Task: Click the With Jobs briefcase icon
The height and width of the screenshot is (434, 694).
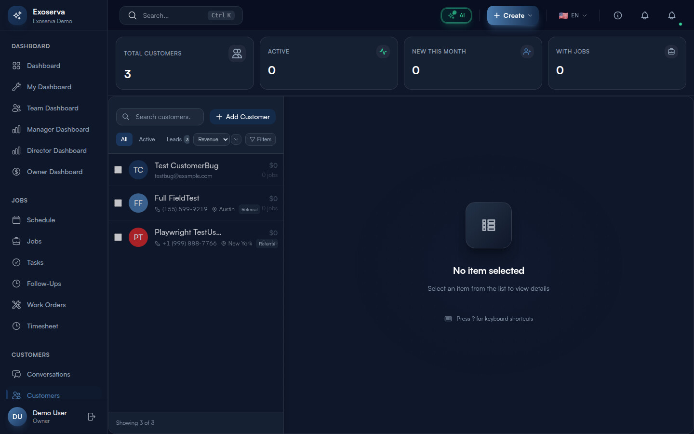Action: click(671, 52)
